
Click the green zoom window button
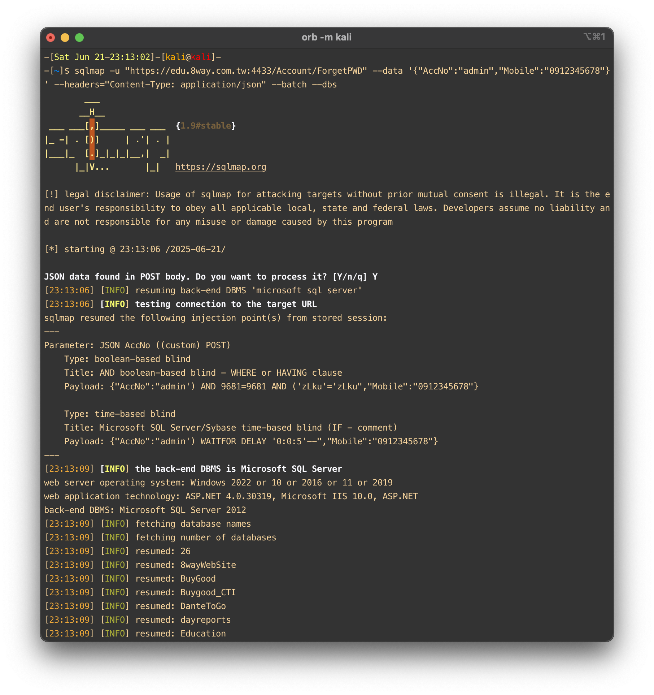pos(79,38)
